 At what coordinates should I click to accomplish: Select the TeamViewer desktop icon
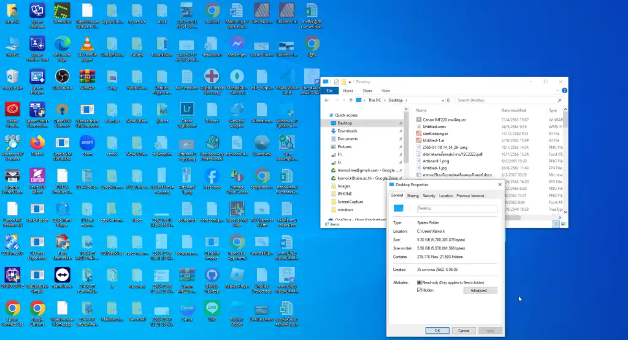(x=62, y=278)
